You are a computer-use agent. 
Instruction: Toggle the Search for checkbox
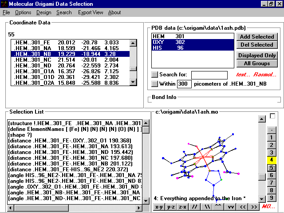[x=154, y=75]
